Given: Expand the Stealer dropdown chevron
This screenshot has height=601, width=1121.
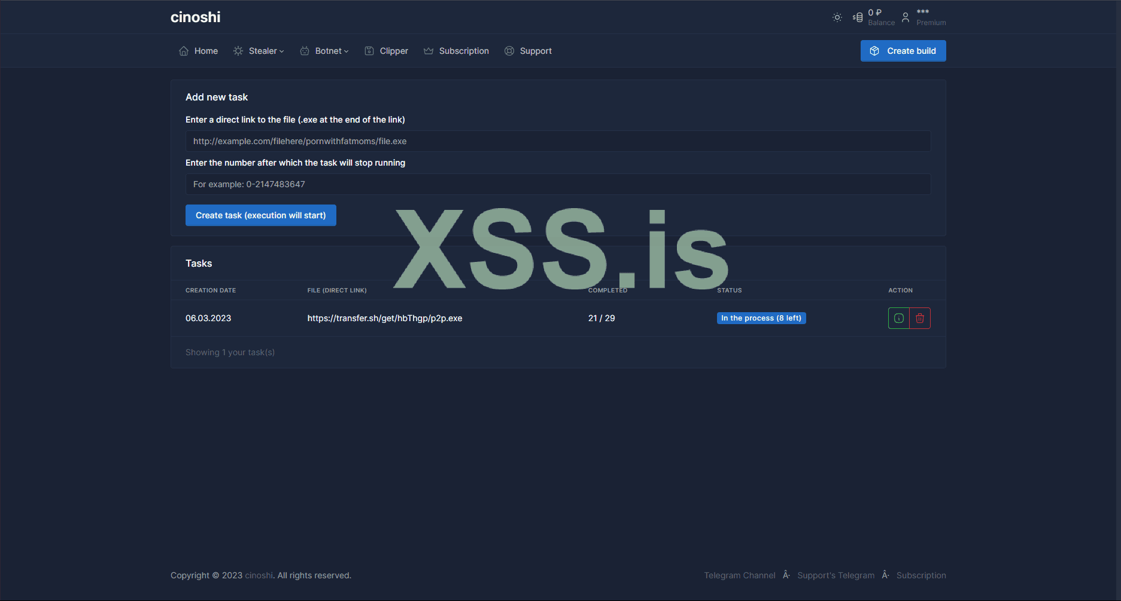Looking at the screenshot, I should [x=282, y=51].
